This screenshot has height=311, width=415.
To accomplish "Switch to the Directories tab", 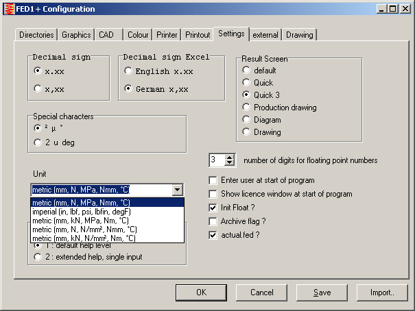I will pyautogui.click(x=36, y=35).
